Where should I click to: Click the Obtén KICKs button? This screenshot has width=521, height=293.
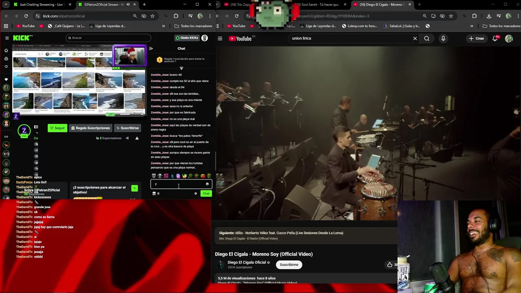pos(187,38)
